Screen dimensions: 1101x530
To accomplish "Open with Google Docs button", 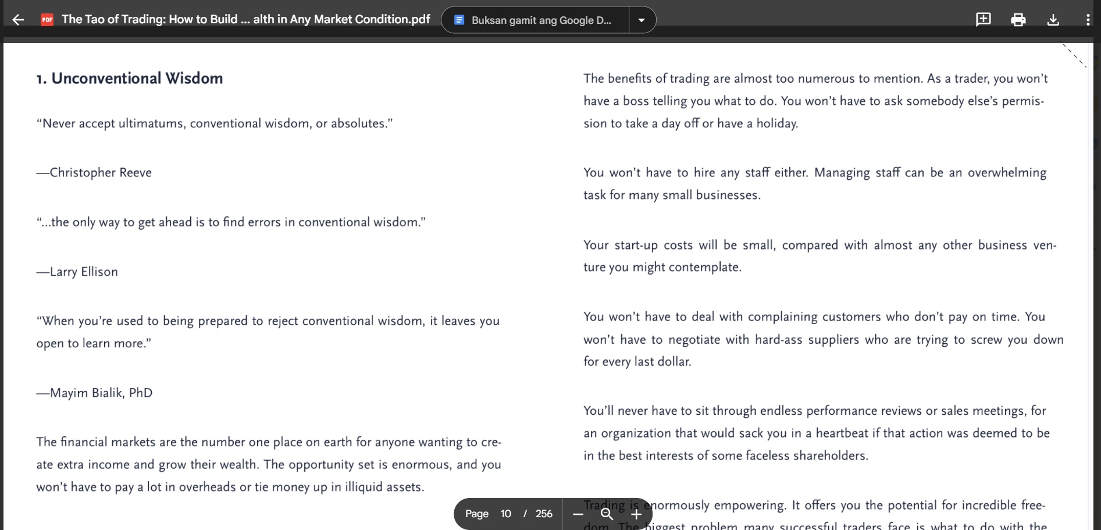I will pyautogui.click(x=535, y=20).
